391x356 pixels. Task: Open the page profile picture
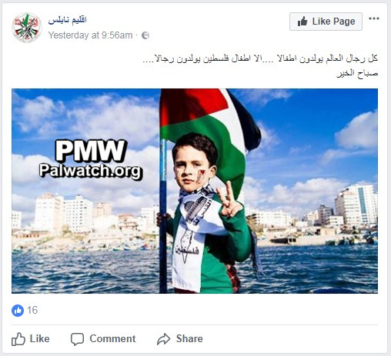click(x=27, y=28)
